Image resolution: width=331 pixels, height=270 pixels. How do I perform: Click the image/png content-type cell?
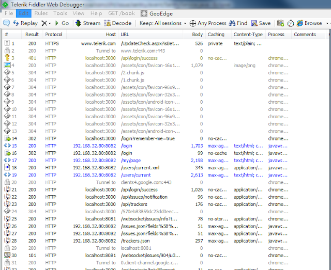tap(245, 66)
